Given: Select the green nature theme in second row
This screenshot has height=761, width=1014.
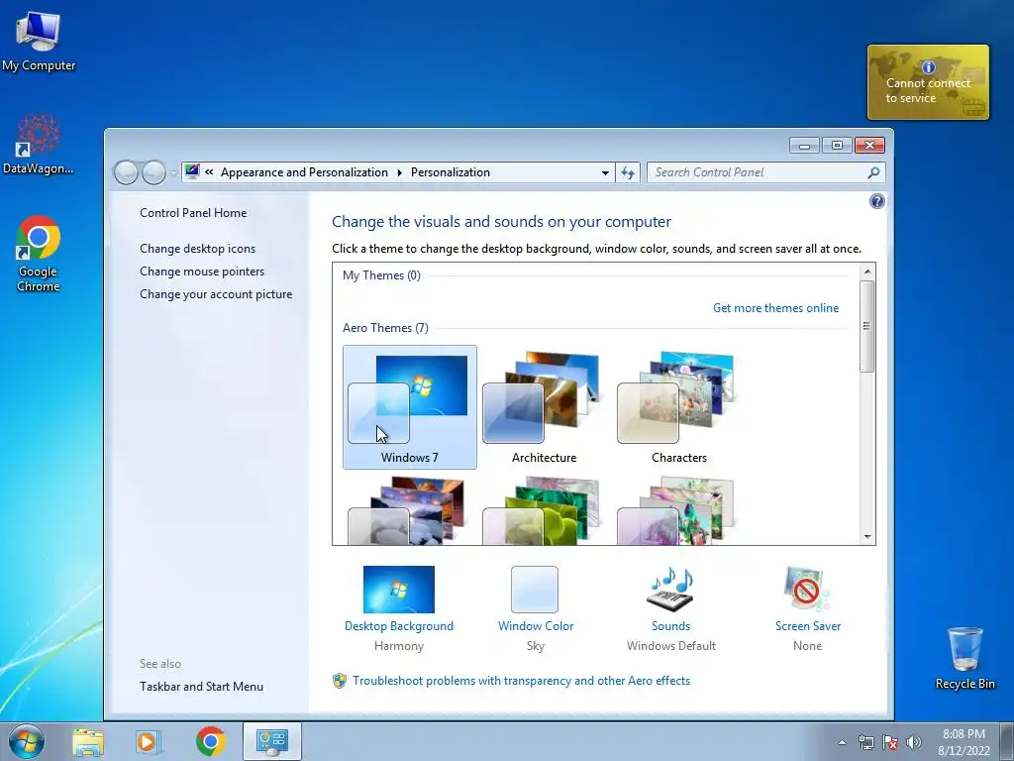Looking at the screenshot, I should 544,510.
